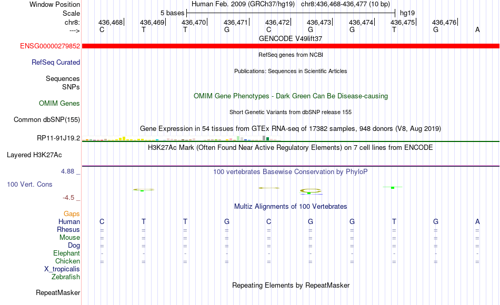Click the RefSeq genes from NCBI title
The height and width of the screenshot is (305, 500).
pyautogui.click(x=291, y=55)
